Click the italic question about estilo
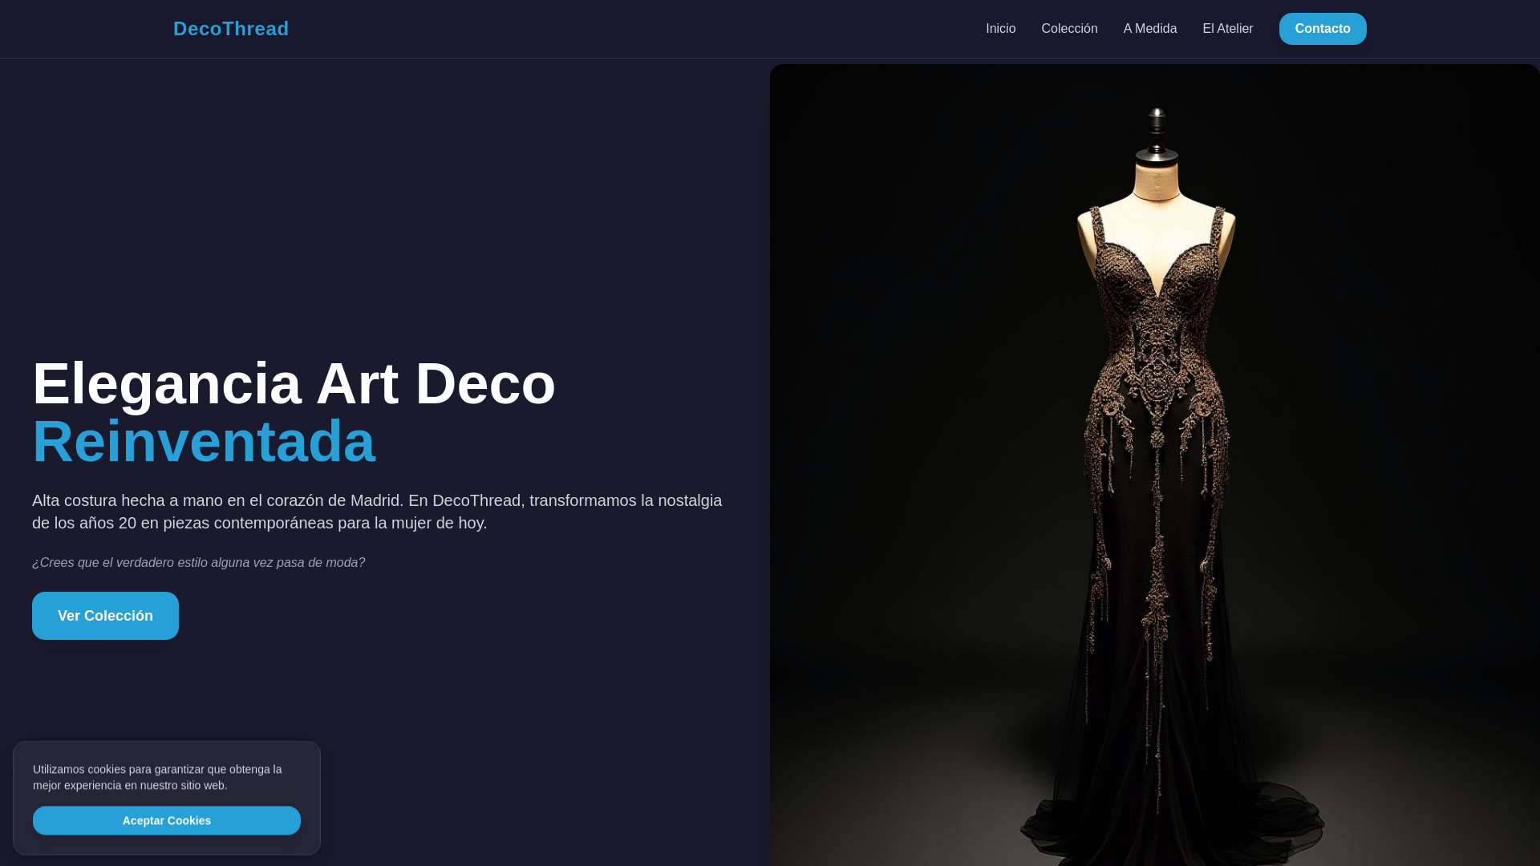This screenshot has width=1540, height=866. (x=198, y=563)
